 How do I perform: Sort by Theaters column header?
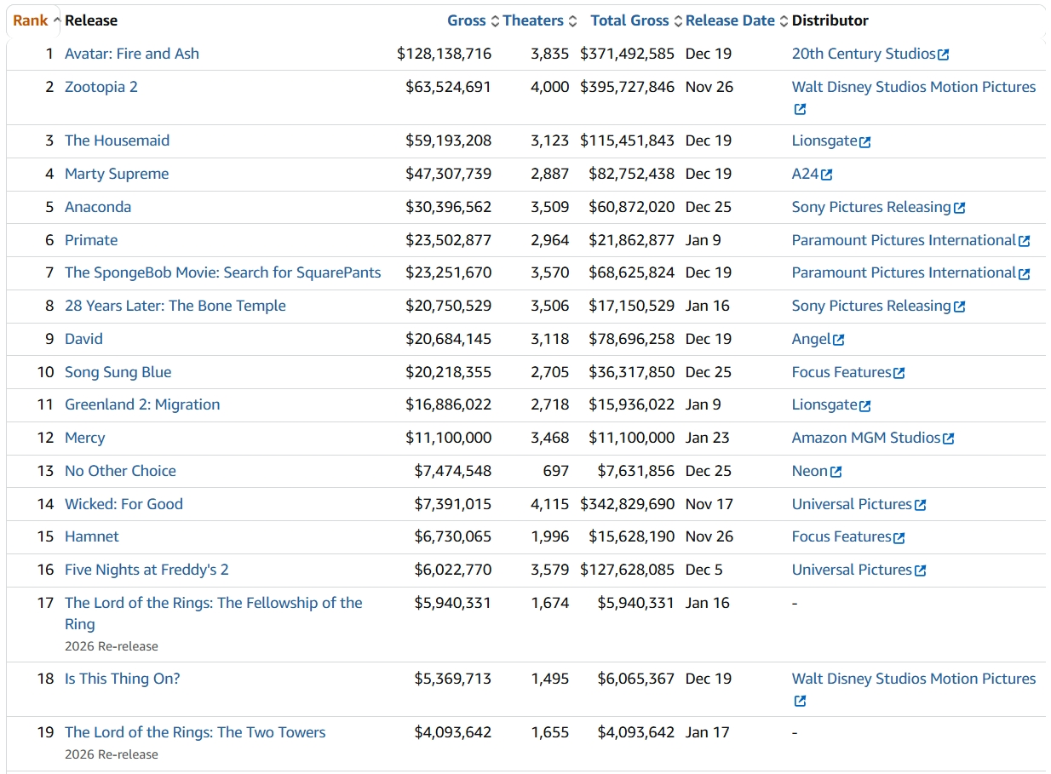[533, 20]
